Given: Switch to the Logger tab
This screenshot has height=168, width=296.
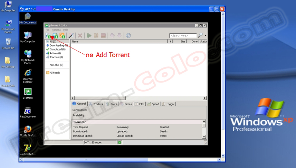Looking at the screenshot, I should pos(168,104).
